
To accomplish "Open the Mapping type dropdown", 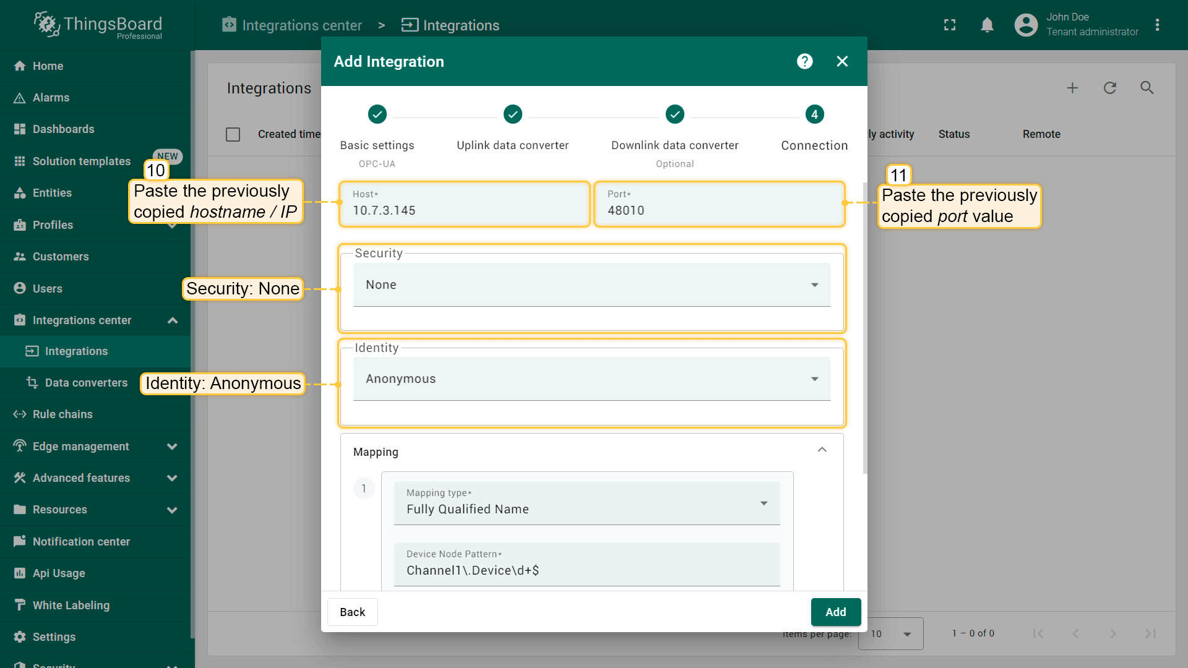I will pos(587,503).
